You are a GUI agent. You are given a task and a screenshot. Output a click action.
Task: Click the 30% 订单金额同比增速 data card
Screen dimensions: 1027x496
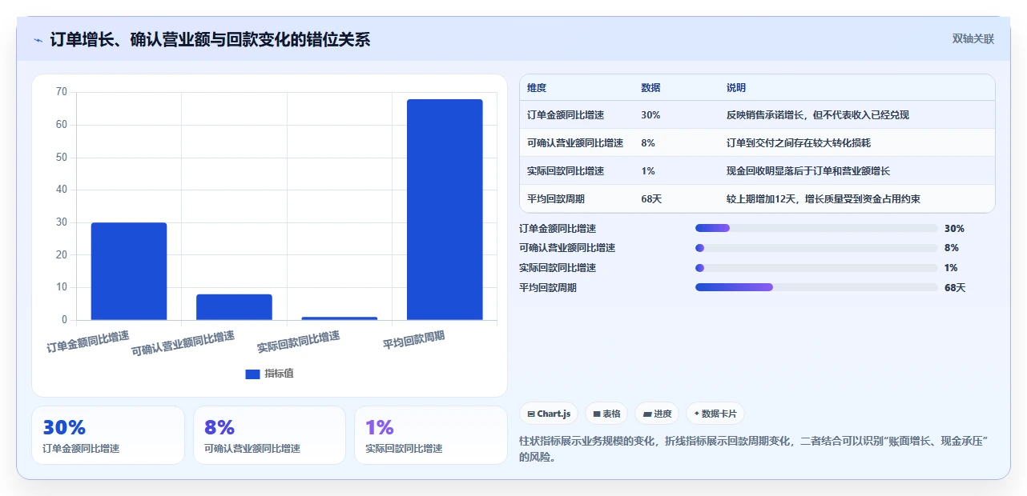coord(108,435)
